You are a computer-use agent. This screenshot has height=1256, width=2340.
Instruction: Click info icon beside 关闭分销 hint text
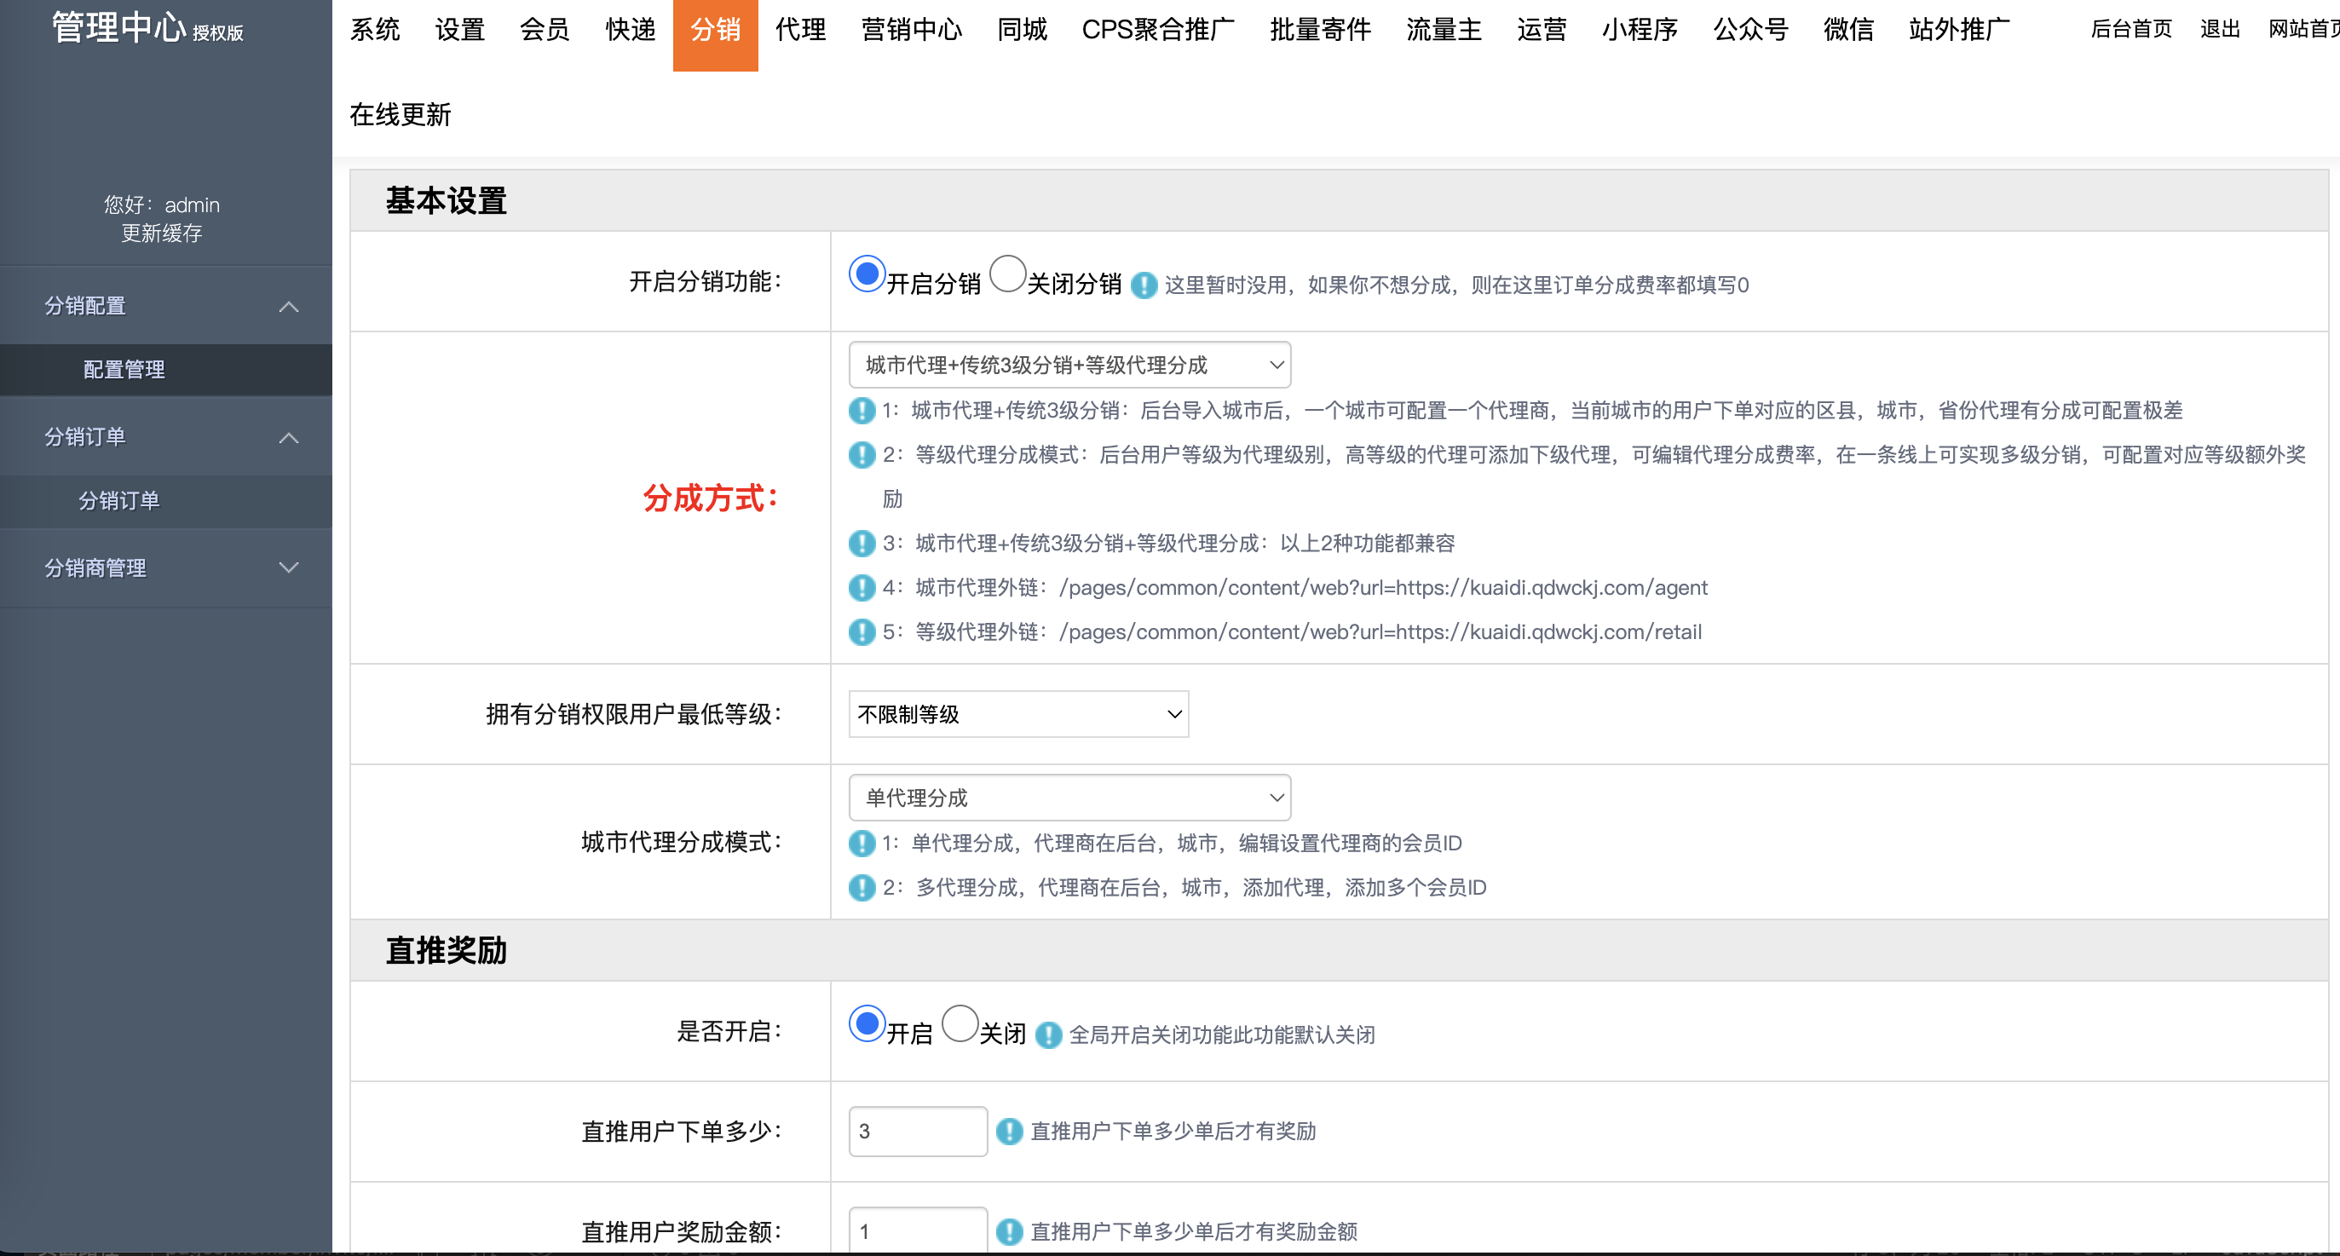(x=1144, y=285)
